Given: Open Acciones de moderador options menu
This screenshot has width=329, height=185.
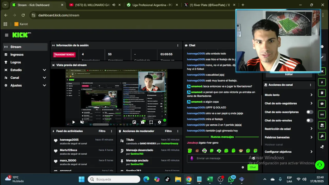Looking at the screenshot, I should click(x=178, y=131).
